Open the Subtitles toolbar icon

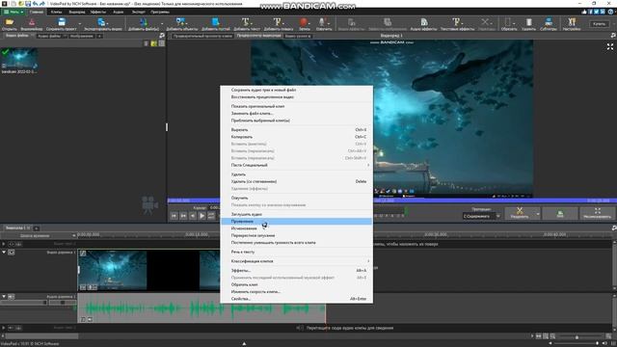tap(549, 23)
